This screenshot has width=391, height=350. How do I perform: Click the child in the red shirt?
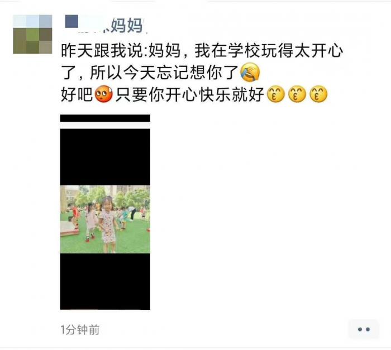click(x=74, y=215)
